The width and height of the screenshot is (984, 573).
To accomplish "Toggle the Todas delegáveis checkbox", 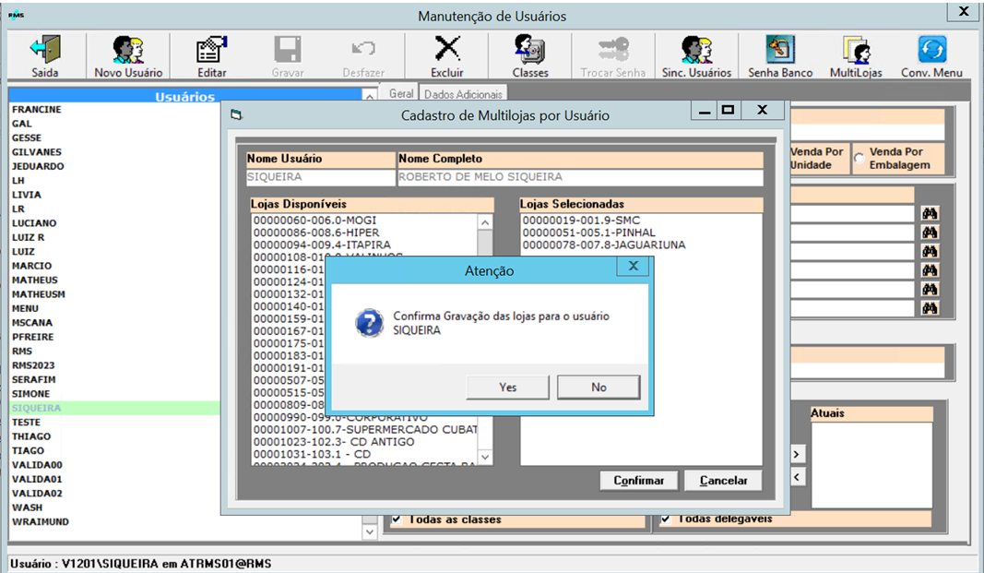I will tap(666, 519).
